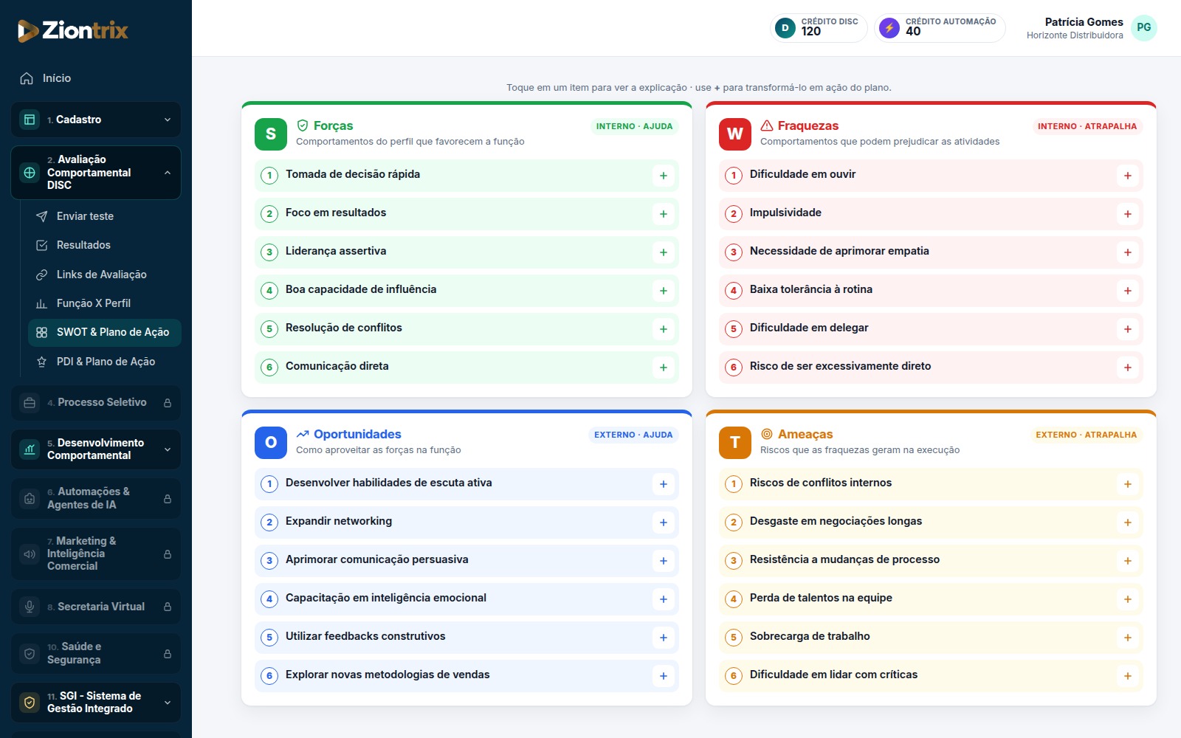Viewport: 1181px width, 738px height.
Task: Open Enviar teste menu item
Action: coord(105,216)
